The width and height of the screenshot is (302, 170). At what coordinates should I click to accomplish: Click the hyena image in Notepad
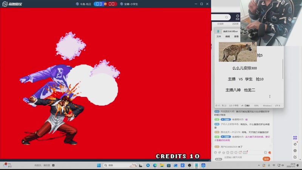[238, 52]
